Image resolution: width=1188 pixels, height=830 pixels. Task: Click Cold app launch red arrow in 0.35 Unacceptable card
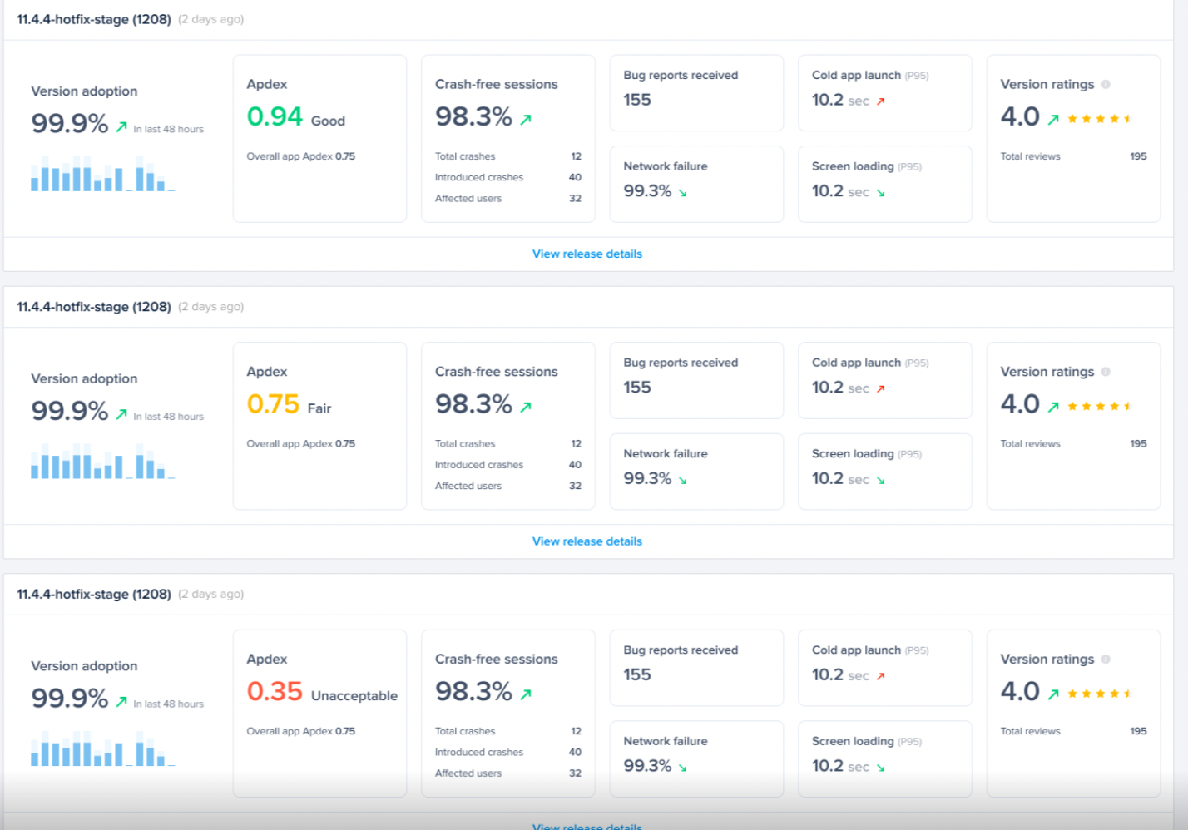[880, 676]
